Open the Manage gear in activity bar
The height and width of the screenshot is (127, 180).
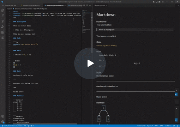coord(3,122)
